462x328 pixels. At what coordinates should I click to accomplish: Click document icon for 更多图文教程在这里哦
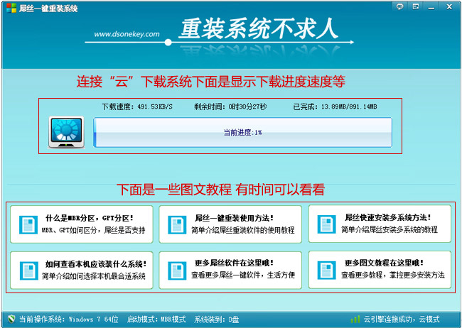pyautogui.click(x=324, y=270)
